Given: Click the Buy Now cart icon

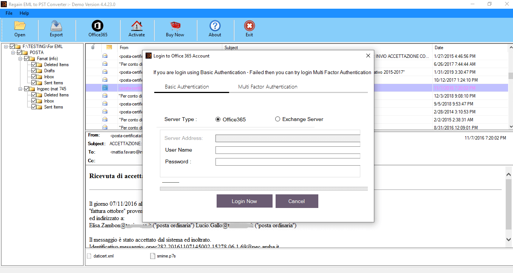Looking at the screenshot, I should click(x=175, y=26).
